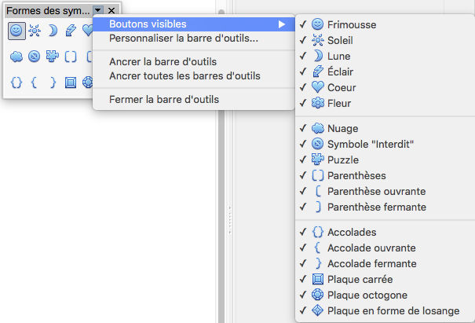Image resolution: width=475 pixels, height=323 pixels.
Task: Select the Frimousse smiley shape in toolbar
Action: (16, 31)
